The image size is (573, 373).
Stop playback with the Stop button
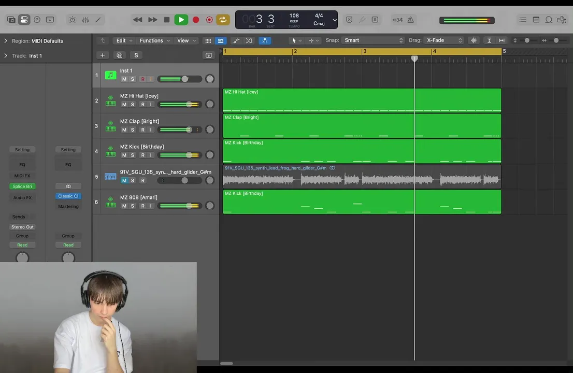pyautogui.click(x=167, y=20)
